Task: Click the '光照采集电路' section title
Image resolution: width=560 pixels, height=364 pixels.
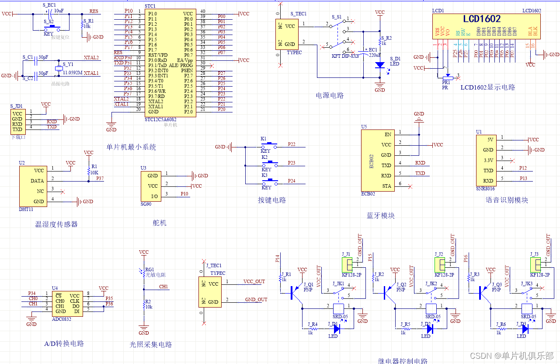Action: (x=151, y=344)
